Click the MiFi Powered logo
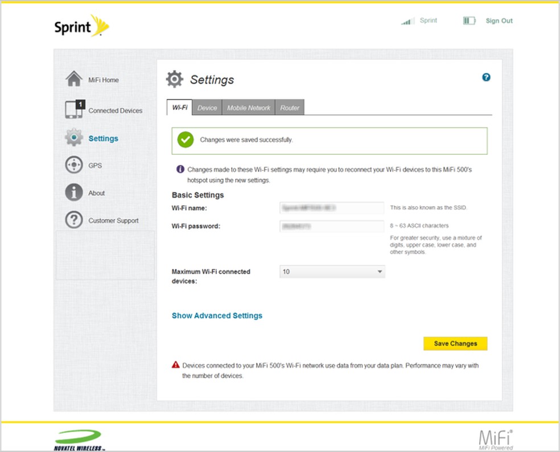This screenshot has width=560, height=452. [x=496, y=440]
